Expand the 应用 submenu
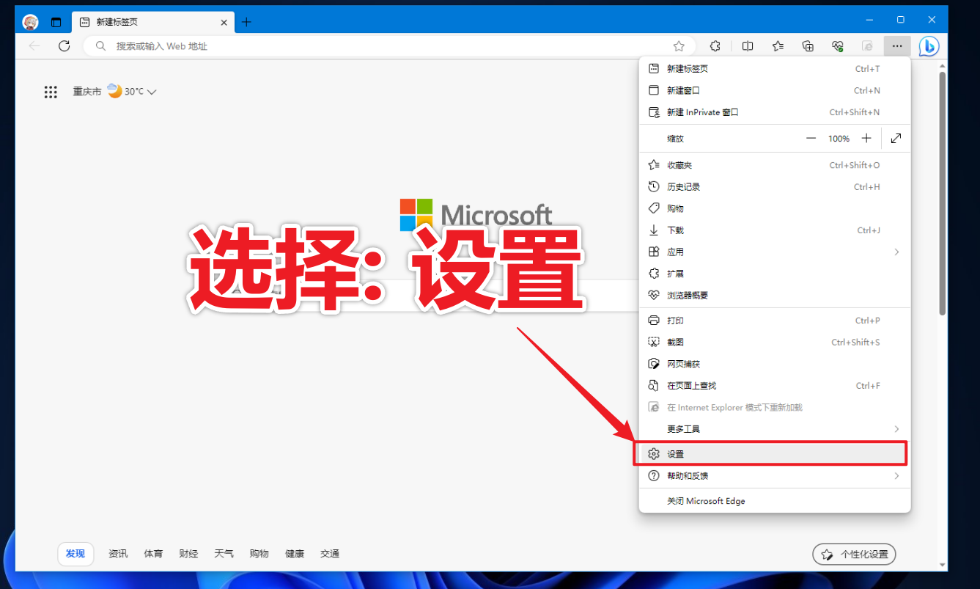Screen dimensions: 980x589 (x=775, y=252)
